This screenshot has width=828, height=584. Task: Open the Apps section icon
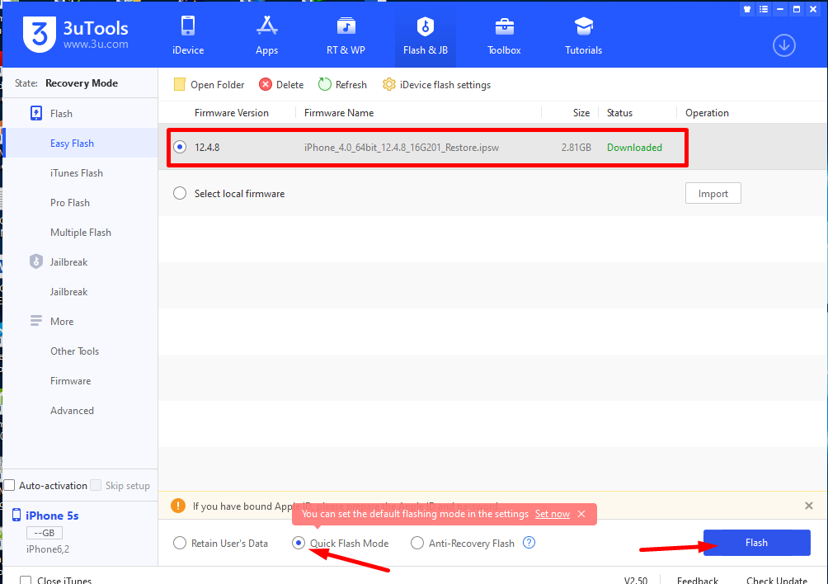[266, 26]
